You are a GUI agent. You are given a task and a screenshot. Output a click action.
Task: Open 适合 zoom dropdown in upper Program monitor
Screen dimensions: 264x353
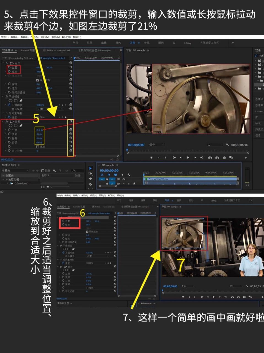coord(157,145)
